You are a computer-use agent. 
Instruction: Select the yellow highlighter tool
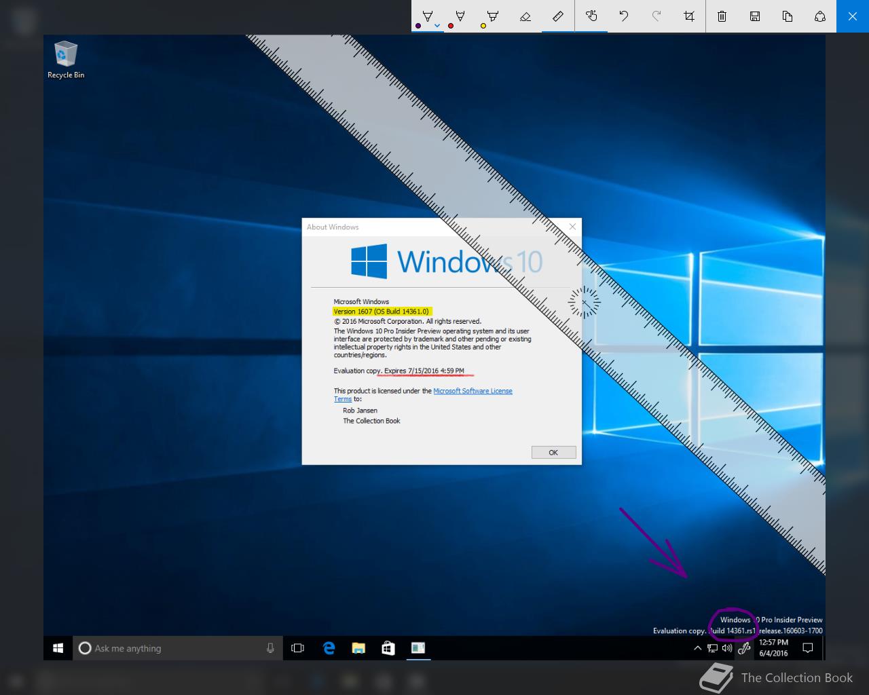click(492, 16)
